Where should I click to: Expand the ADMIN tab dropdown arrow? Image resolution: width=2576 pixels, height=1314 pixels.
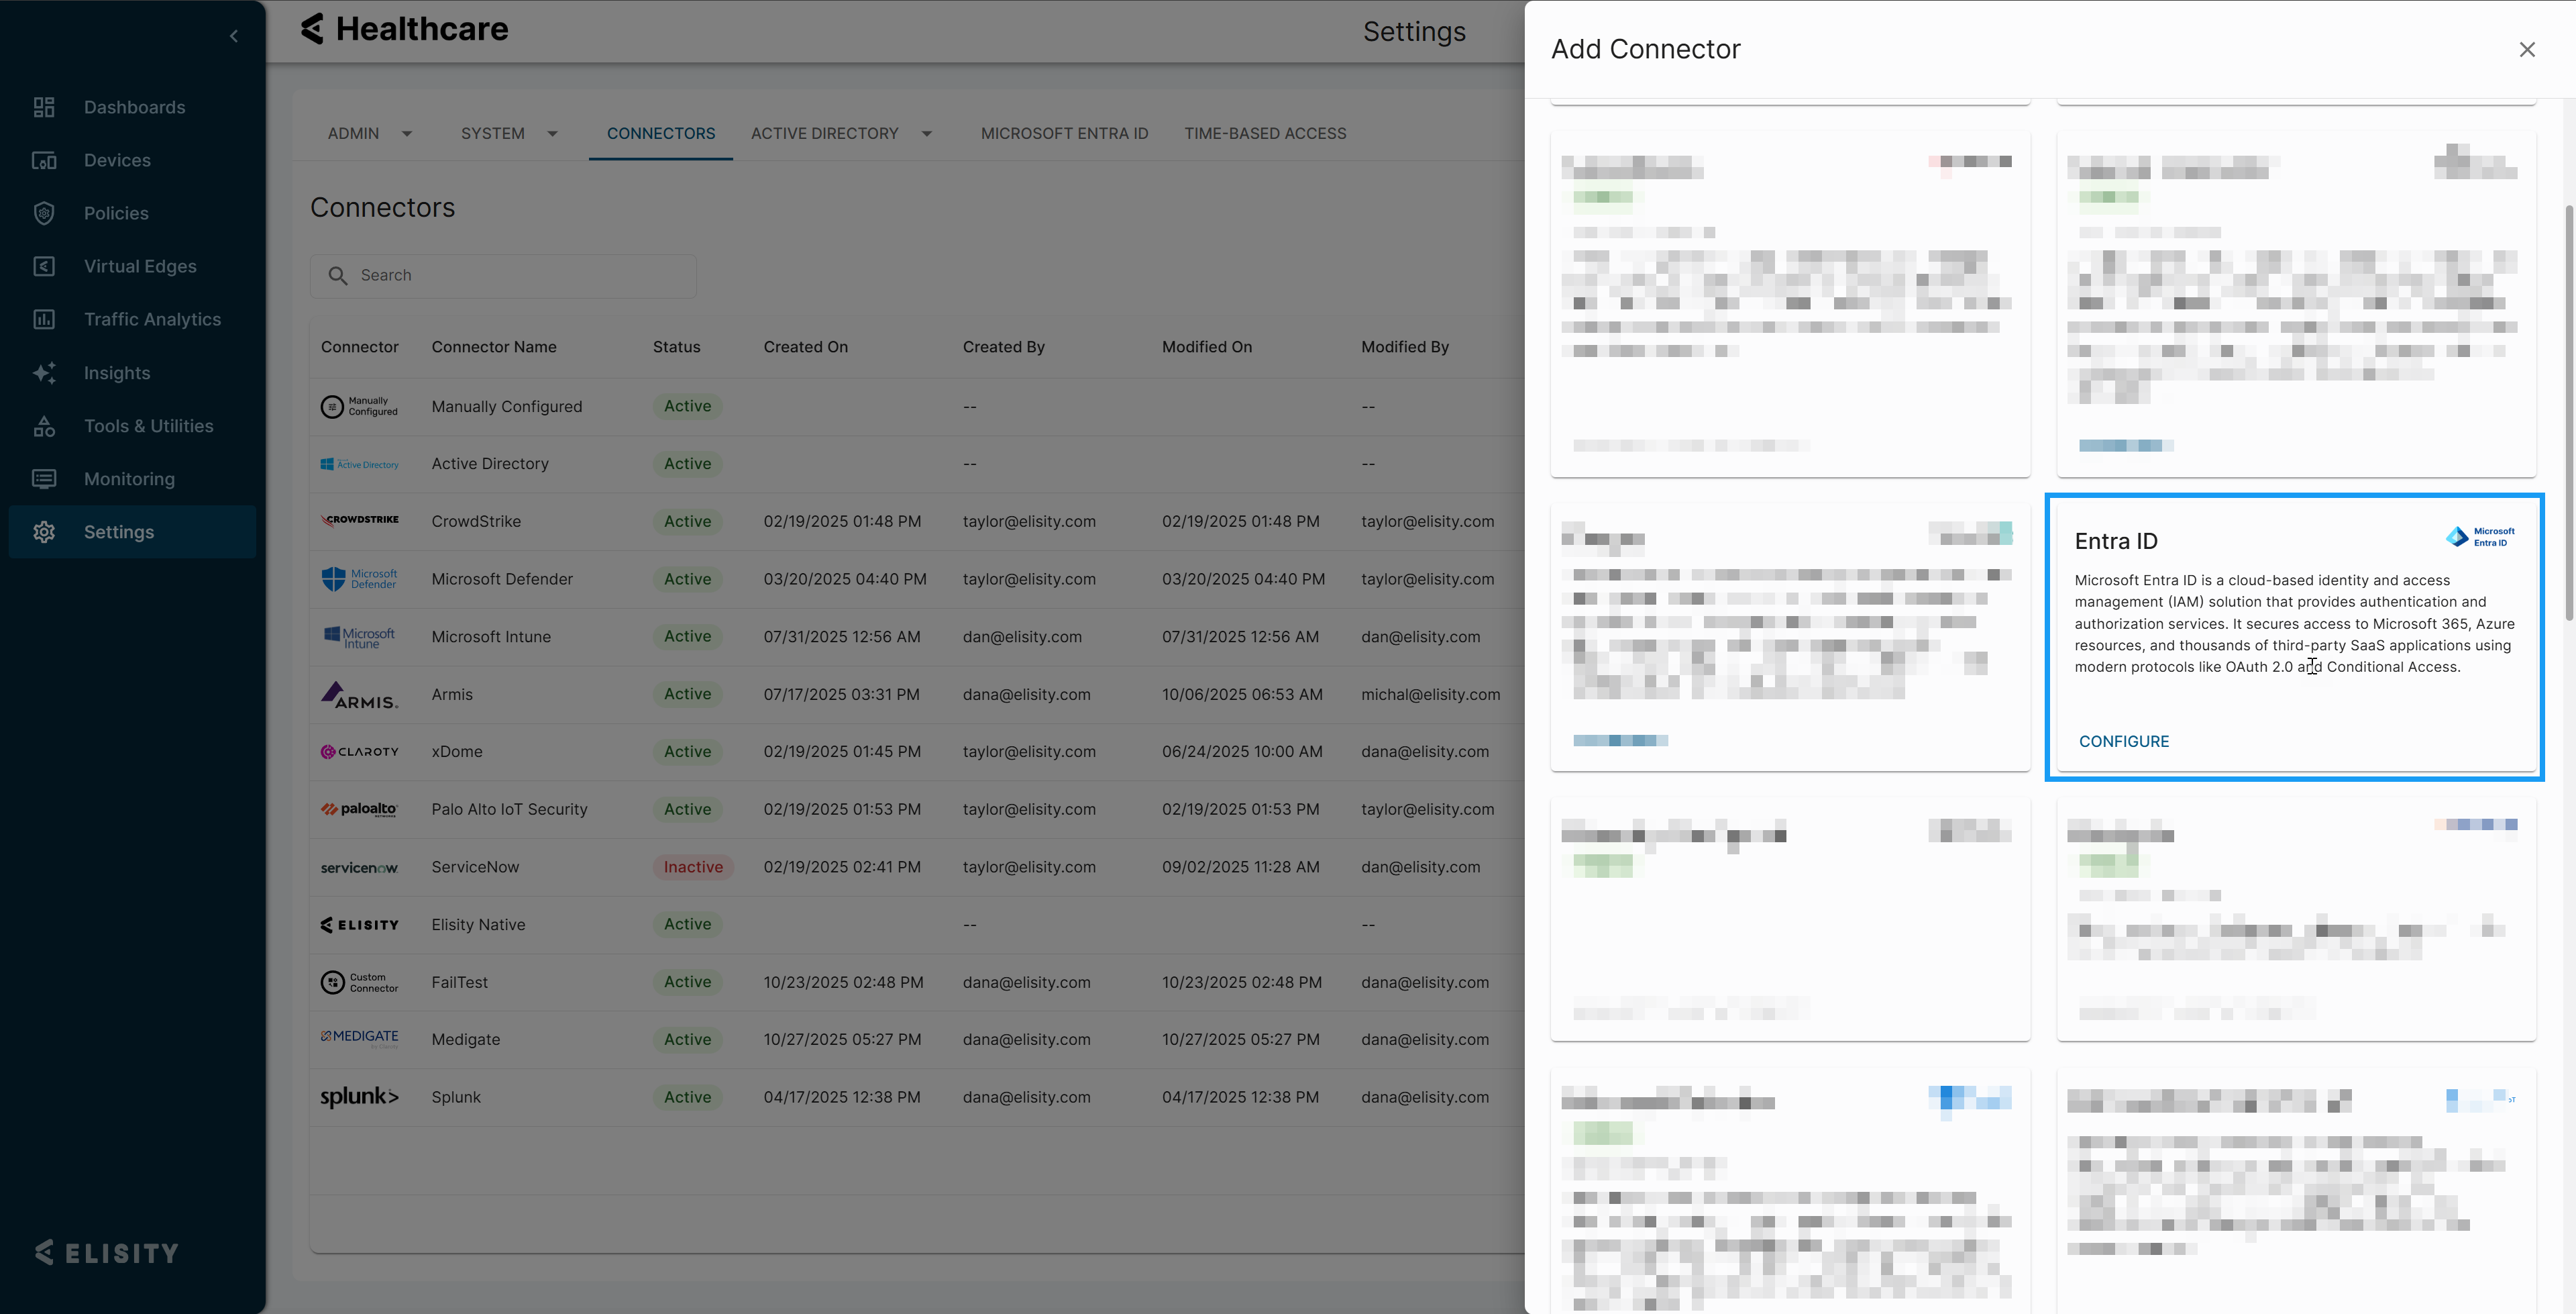(x=407, y=134)
